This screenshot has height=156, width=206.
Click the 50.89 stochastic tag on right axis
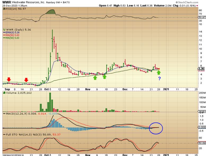(x=202, y=143)
